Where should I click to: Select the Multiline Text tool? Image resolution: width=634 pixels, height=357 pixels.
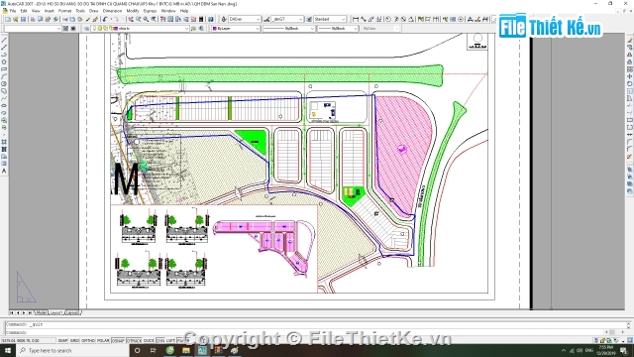tap(4, 172)
